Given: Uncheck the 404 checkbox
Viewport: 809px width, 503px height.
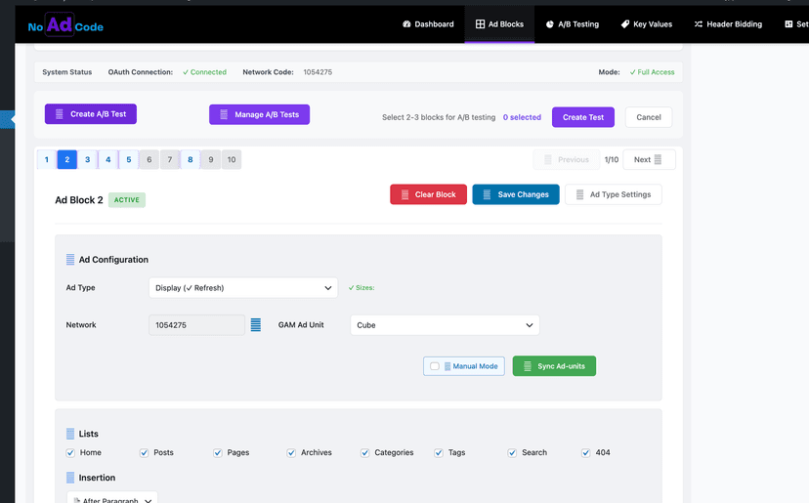Looking at the screenshot, I should tap(585, 453).
